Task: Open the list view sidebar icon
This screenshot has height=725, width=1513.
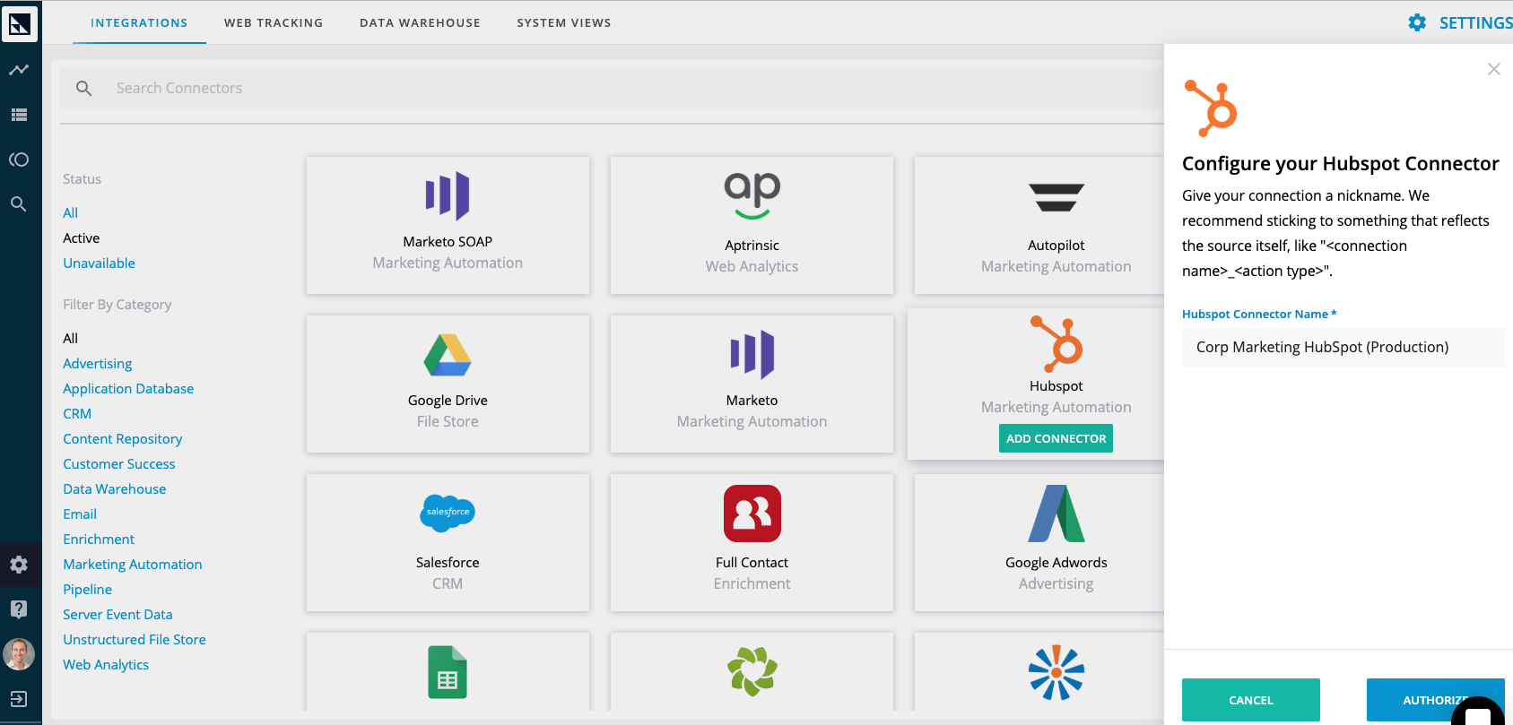Action: [x=19, y=115]
